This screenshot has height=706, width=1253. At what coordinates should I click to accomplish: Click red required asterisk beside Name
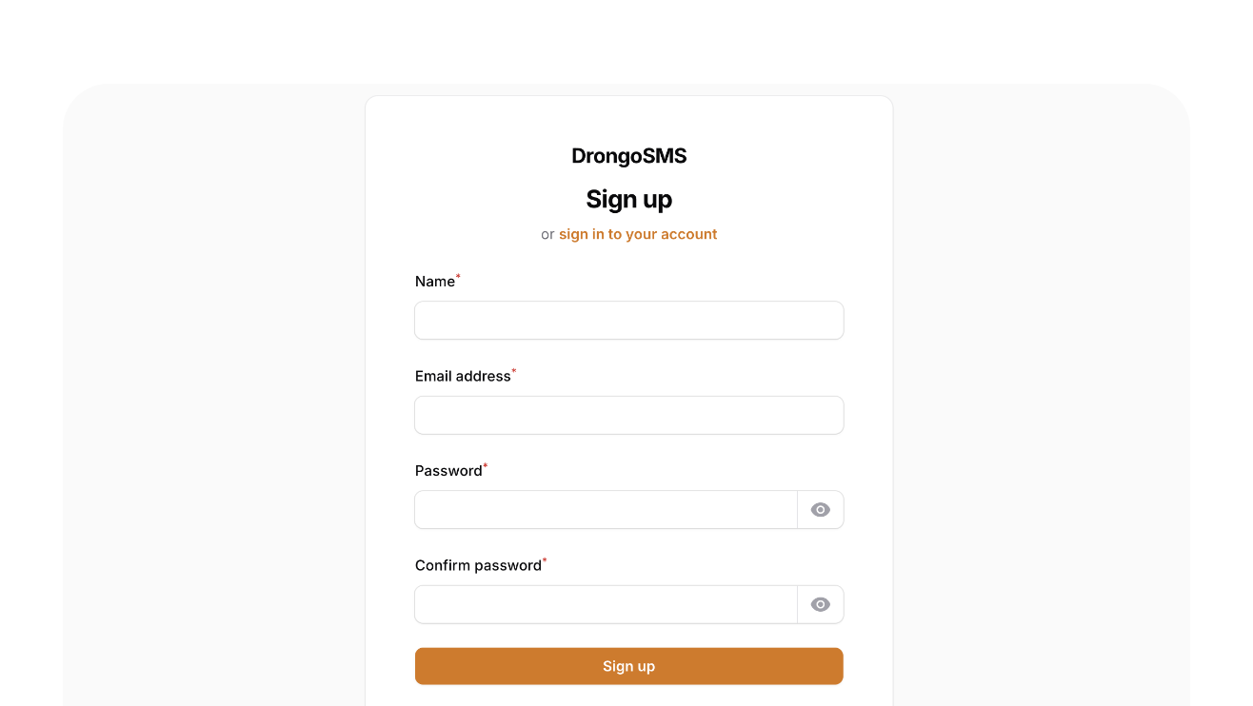(458, 277)
